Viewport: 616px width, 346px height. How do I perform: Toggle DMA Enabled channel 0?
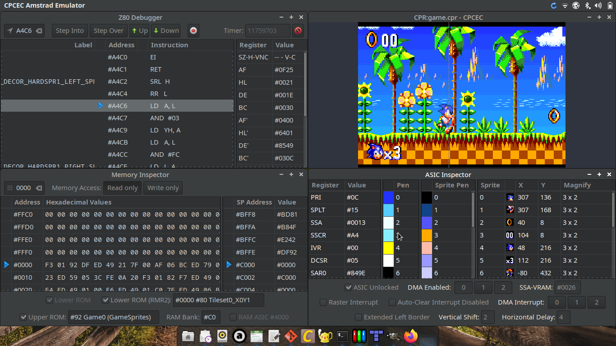[x=464, y=287]
